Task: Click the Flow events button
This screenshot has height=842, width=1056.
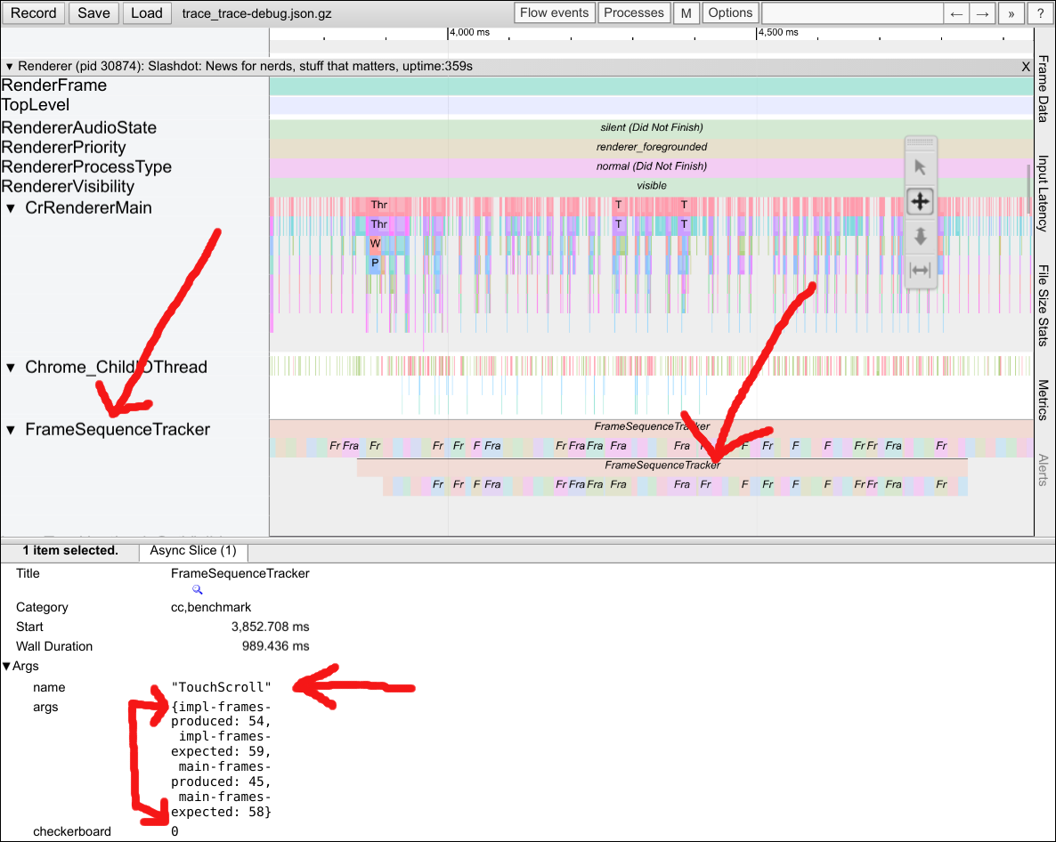Action: coord(554,13)
